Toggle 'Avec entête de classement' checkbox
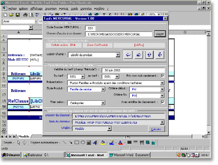The image size is (218, 165). [162, 102]
